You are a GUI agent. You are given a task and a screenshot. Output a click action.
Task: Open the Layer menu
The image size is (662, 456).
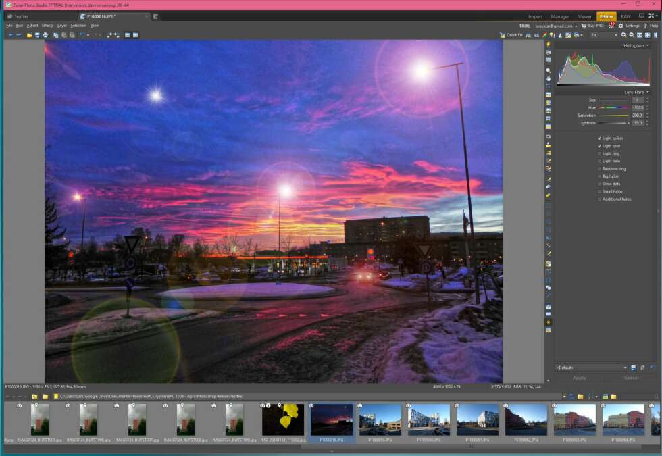coord(62,26)
